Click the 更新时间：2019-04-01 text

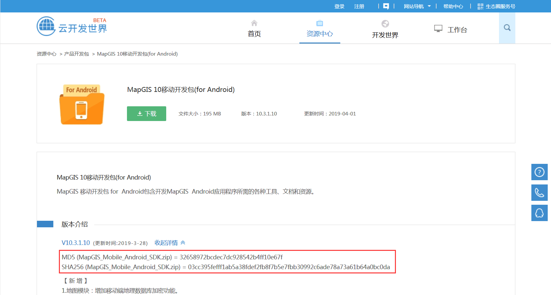click(x=330, y=114)
